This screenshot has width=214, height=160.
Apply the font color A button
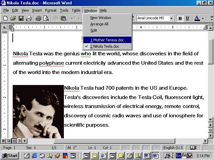(x=197, y=18)
